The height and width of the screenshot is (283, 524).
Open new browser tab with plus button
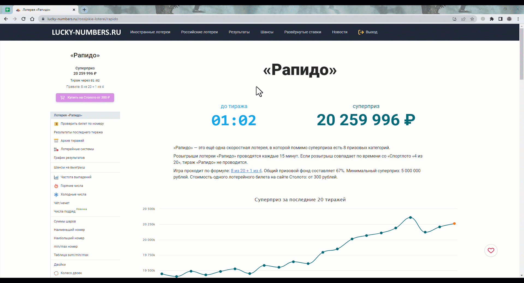tap(84, 10)
